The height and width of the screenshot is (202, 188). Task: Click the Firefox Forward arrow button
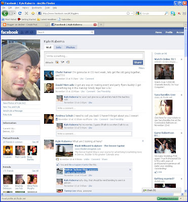click(x=11, y=13)
